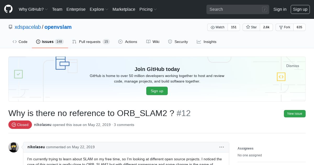Viewport: 314px width, 165px height.
Task: Click the Join GitHub today heading
Action: 157,69
